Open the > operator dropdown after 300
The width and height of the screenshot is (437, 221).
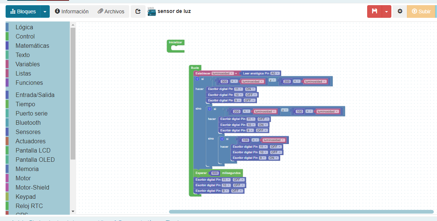234,81
